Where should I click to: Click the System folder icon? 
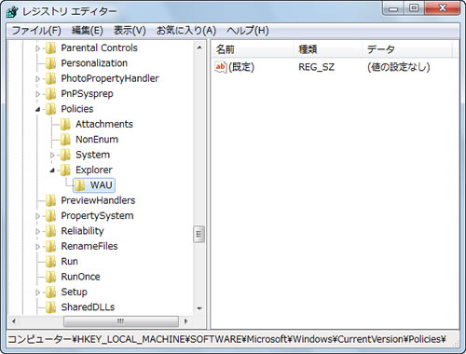65,155
